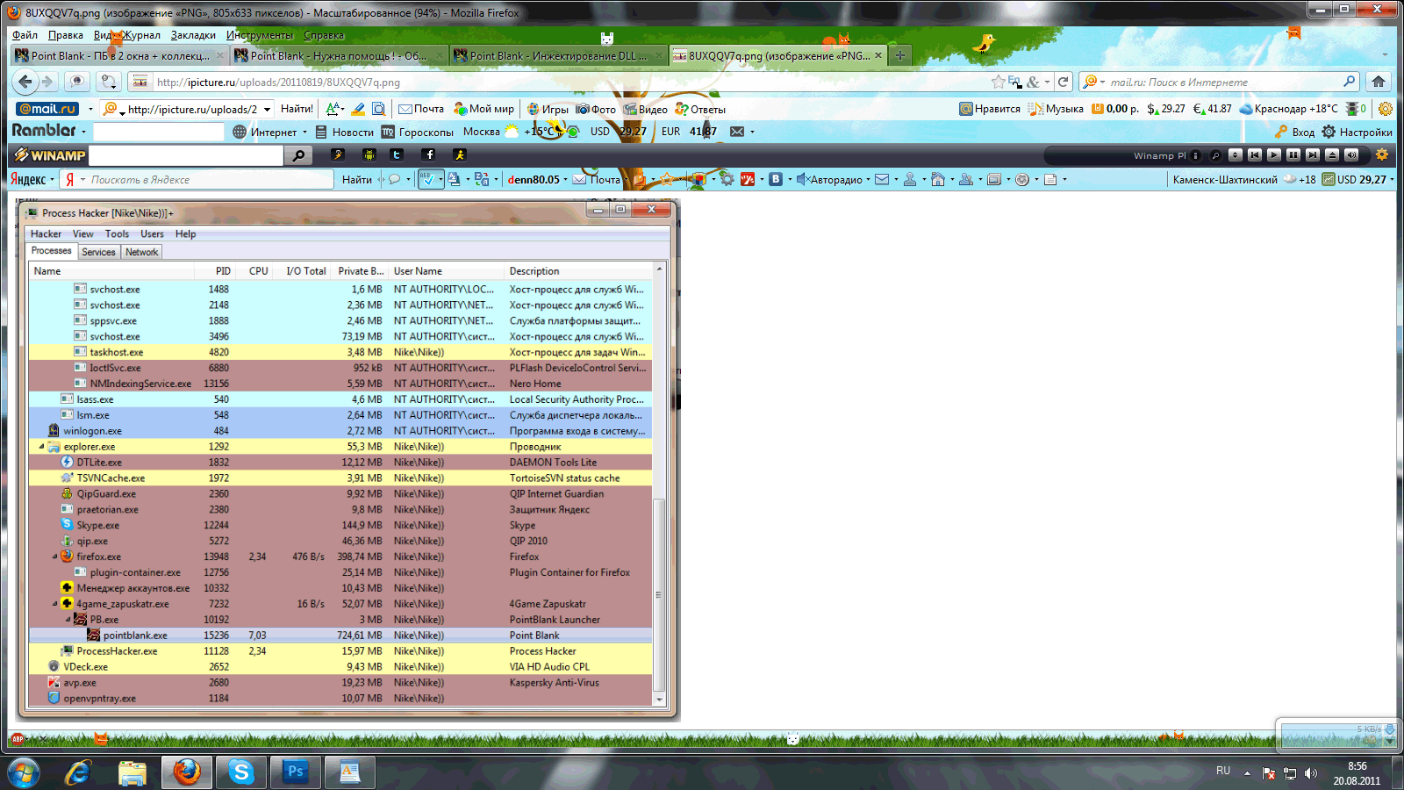The image size is (1404, 790).
Task: Open the Rambler Новости link
Action: (x=345, y=132)
